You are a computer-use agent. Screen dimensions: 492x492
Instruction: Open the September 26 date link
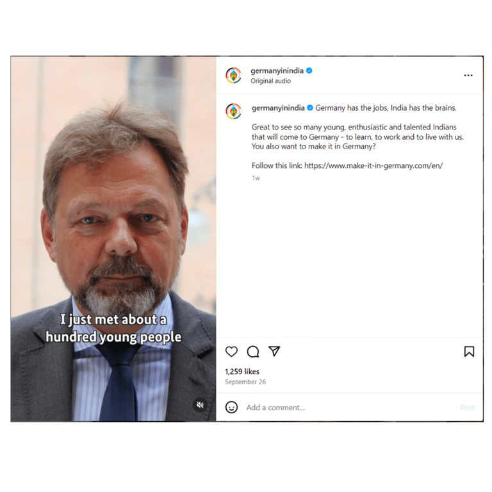tap(245, 382)
